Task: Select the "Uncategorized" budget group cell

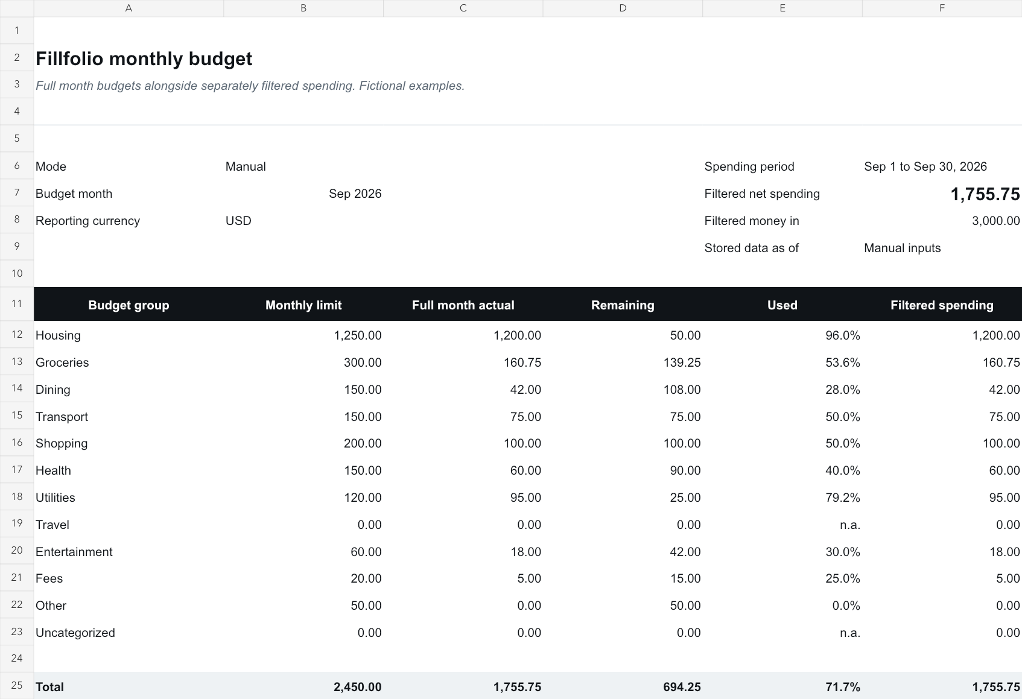Action: [75, 633]
